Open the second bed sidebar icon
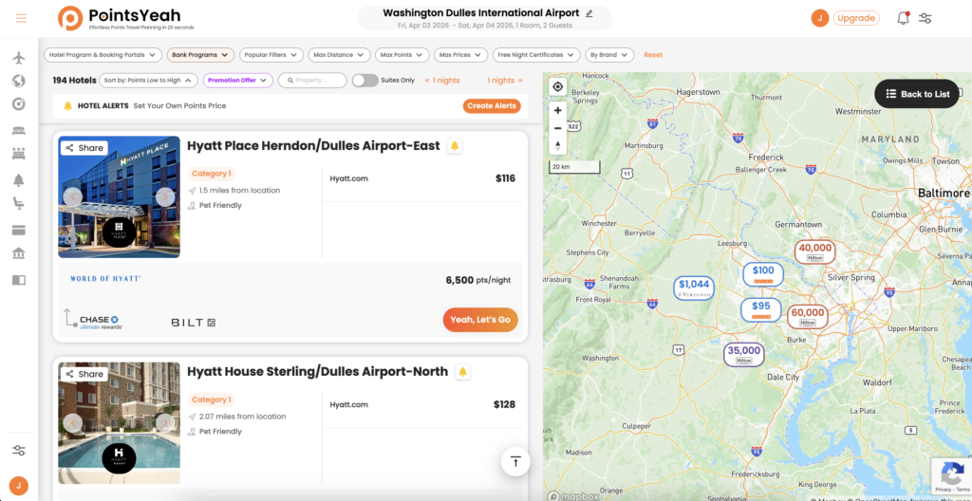 [x=19, y=155]
